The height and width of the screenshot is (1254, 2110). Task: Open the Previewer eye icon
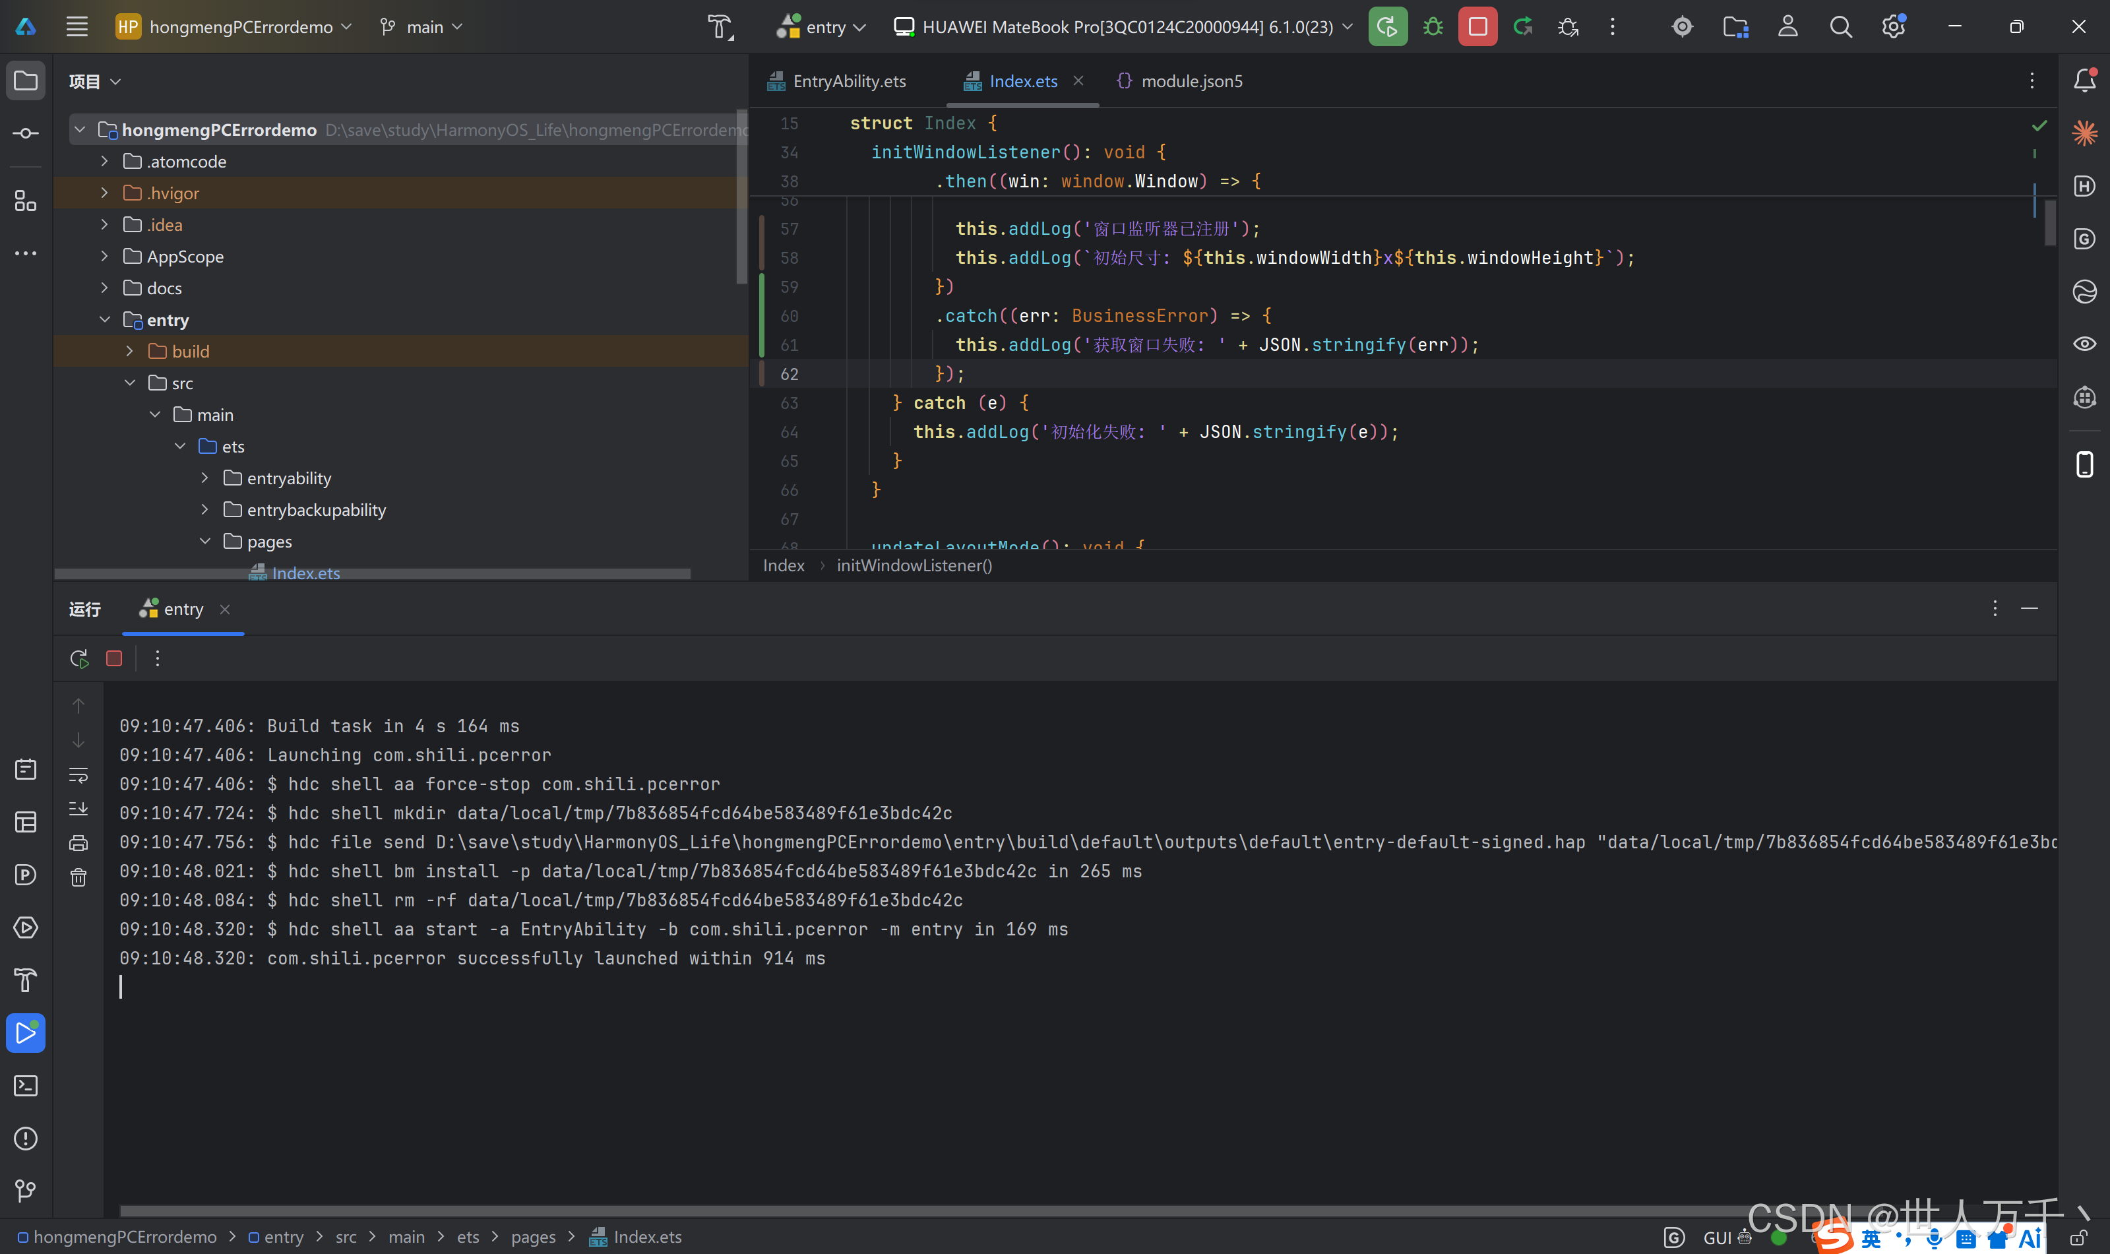click(2085, 344)
